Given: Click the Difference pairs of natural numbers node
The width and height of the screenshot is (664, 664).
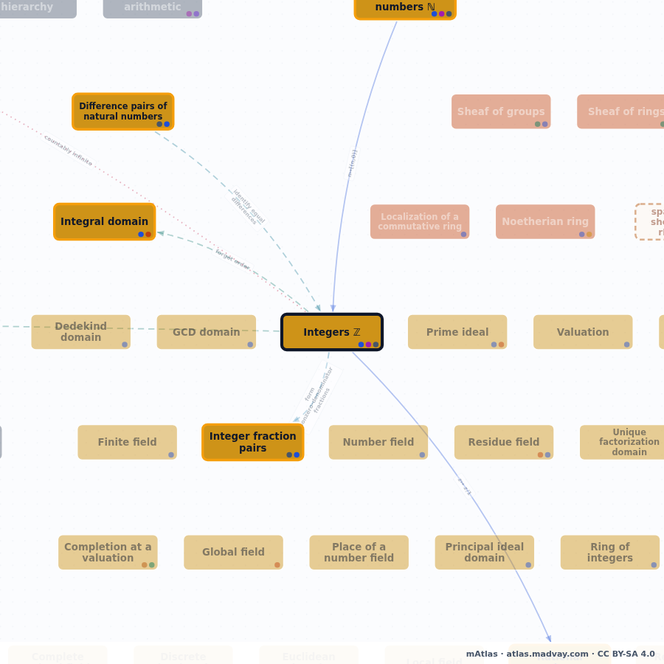Looking at the screenshot, I should click(122, 111).
